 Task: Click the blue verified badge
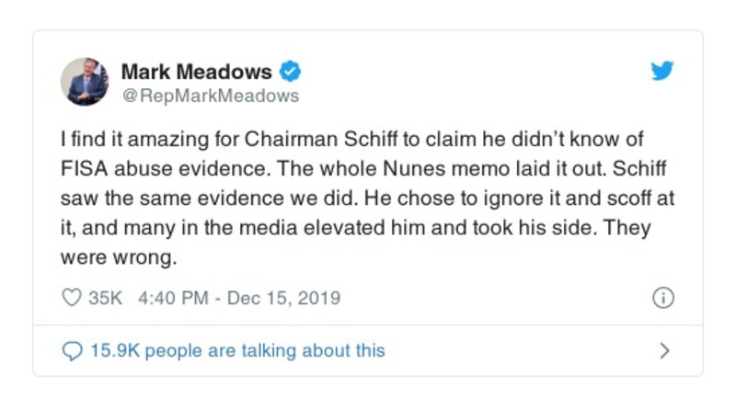pyautogui.click(x=290, y=71)
